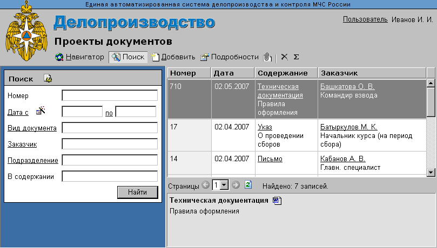The height and width of the screenshot is (248, 437).
Task: Click the end date field after по
Action: coord(136,112)
